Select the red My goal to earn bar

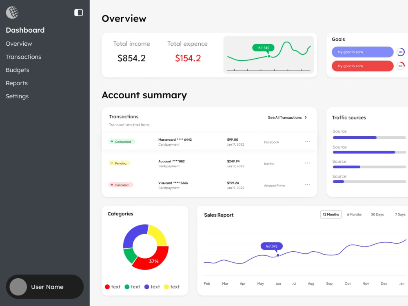362,66
